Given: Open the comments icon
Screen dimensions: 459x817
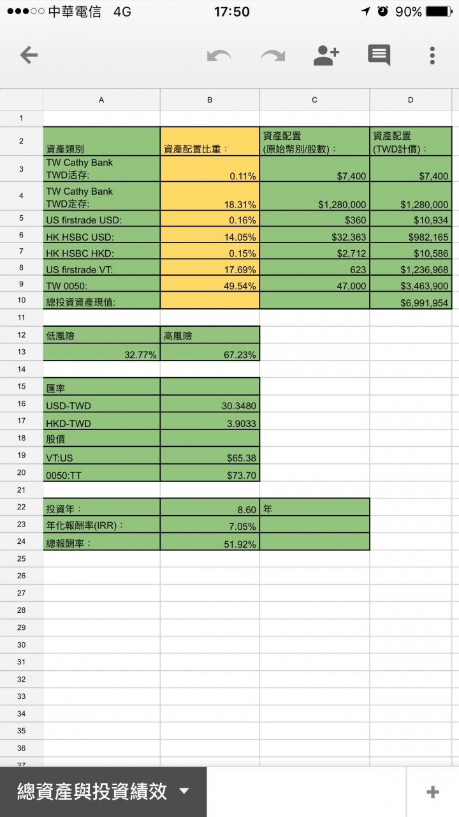Looking at the screenshot, I should (379, 56).
